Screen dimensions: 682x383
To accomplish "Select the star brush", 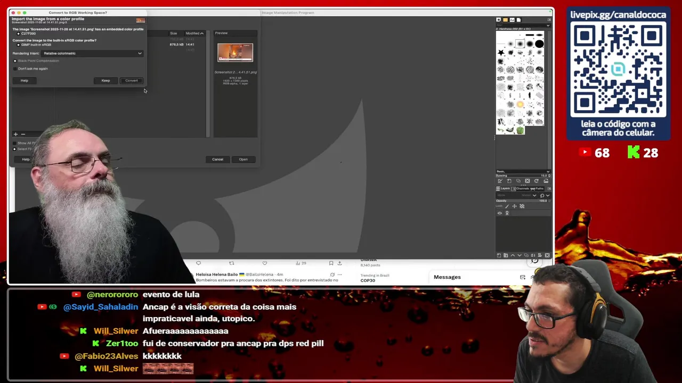I will click(x=501, y=52).
